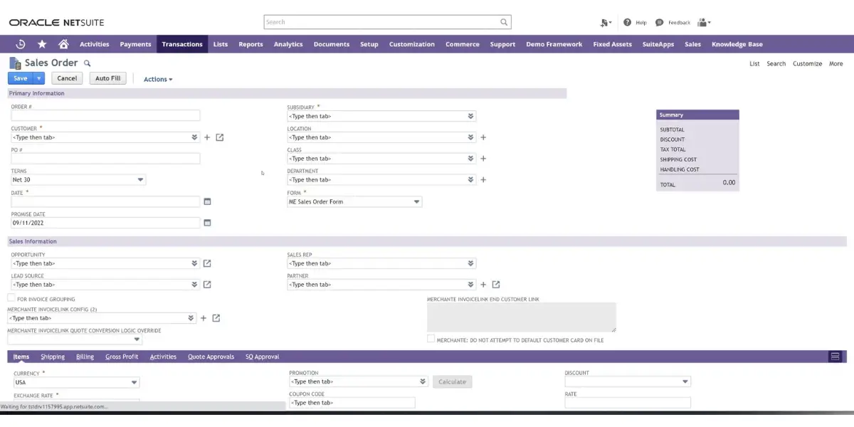Viewport: 854px width, 427px height.
Task: Open the More link at top right
Action: pos(836,63)
